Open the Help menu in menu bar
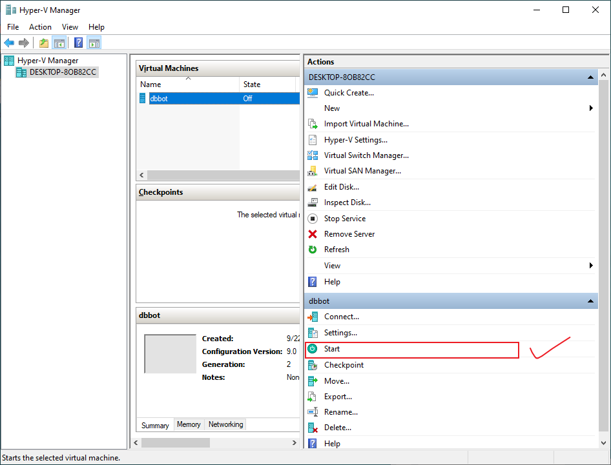The image size is (611, 465). click(x=96, y=27)
